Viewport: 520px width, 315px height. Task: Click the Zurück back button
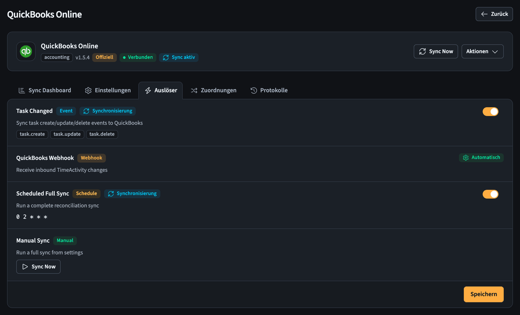tap(494, 14)
